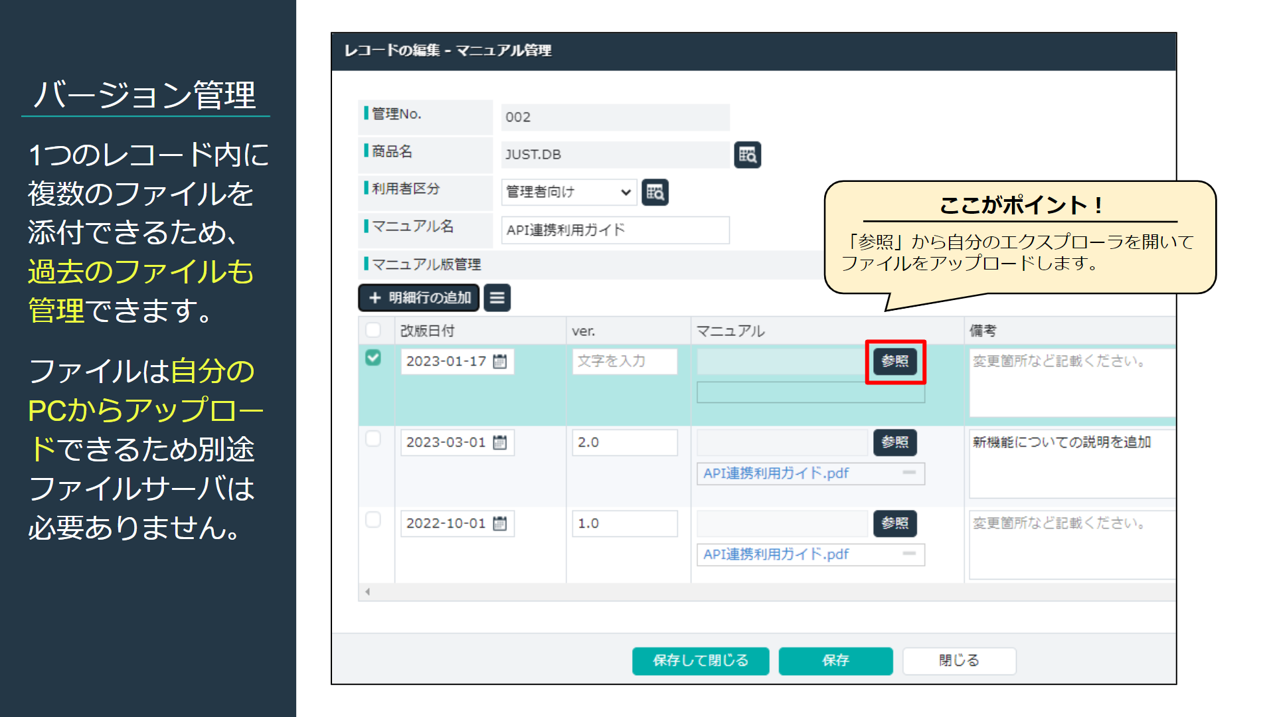Open calendar picker for date 2022-10-01
This screenshot has width=1275, height=717.
pos(500,523)
